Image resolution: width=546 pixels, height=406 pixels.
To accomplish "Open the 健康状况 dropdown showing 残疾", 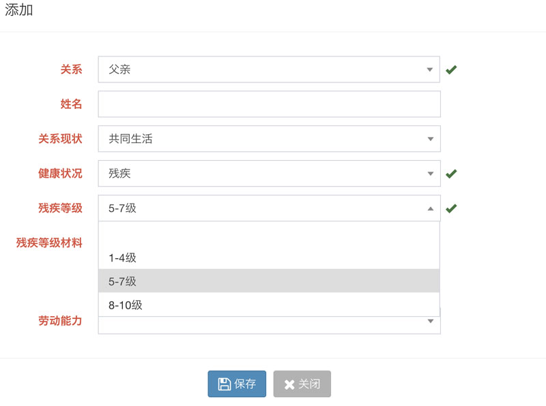I will click(x=269, y=174).
